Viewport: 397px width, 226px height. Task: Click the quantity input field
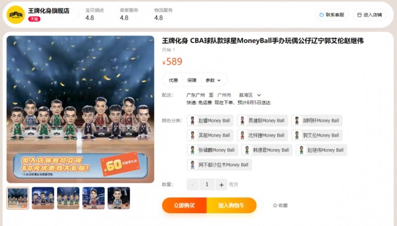pyautogui.click(x=207, y=185)
